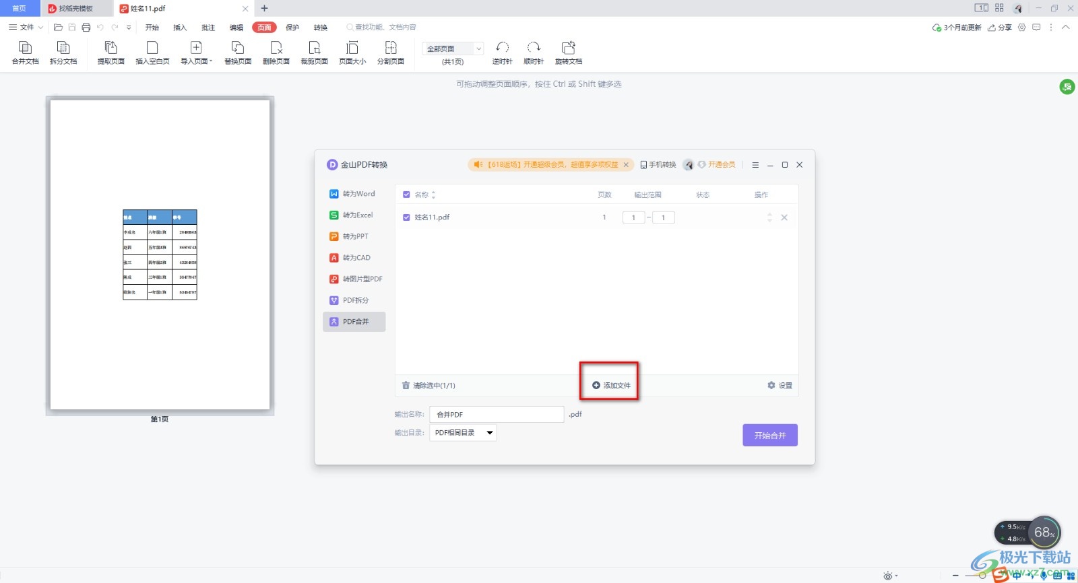
Task: Click the 3个月前更新 cloud sync status
Action: 957,28
